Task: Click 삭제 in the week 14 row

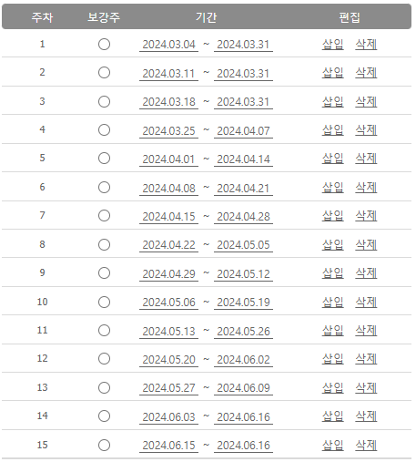Action: (x=366, y=416)
